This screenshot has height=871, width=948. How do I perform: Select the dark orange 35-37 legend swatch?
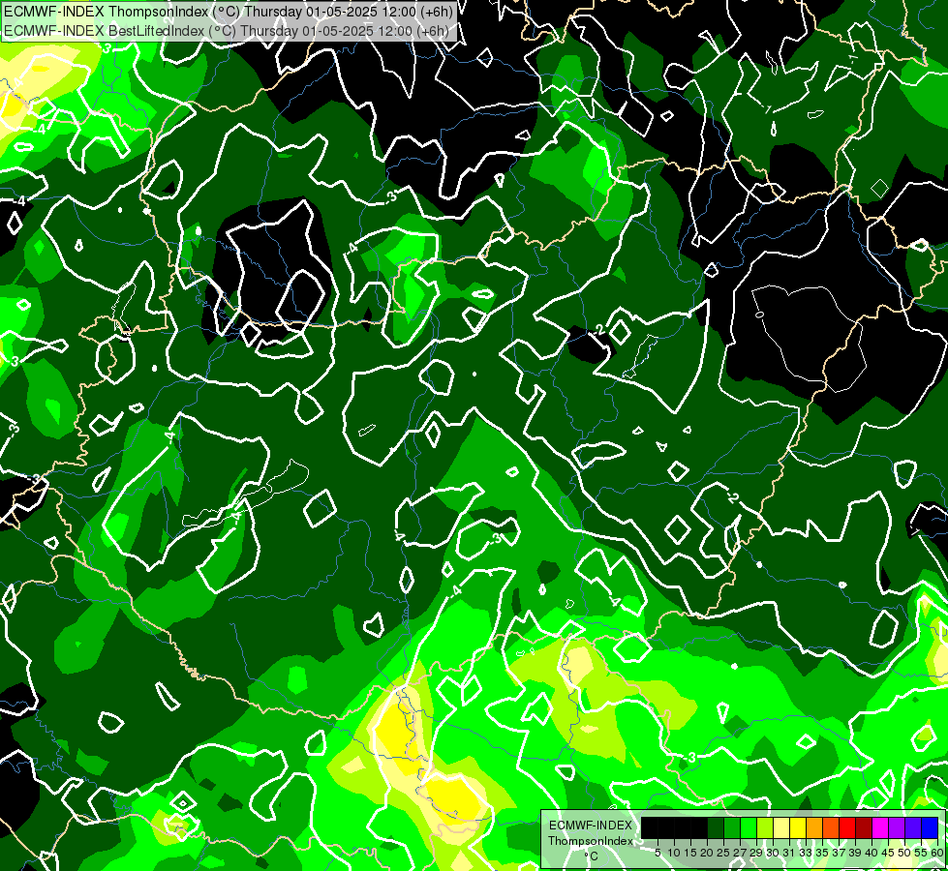tap(831, 827)
